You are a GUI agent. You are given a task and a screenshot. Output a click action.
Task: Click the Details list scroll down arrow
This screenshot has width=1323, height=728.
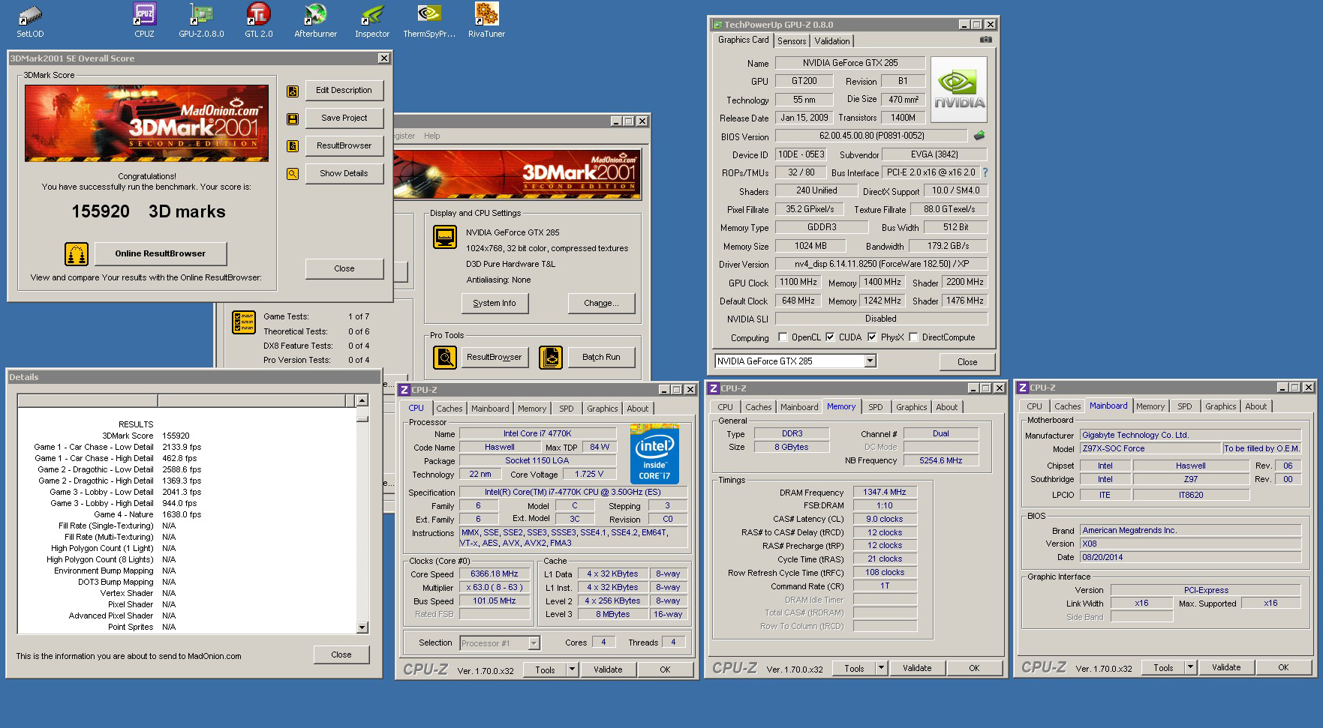(x=362, y=628)
